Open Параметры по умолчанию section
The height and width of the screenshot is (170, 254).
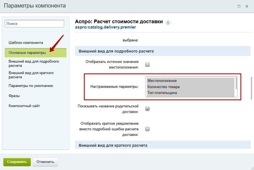(31, 86)
